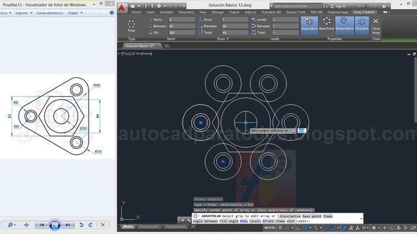Open the Photo Viewer Grabar menu

[75, 13]
